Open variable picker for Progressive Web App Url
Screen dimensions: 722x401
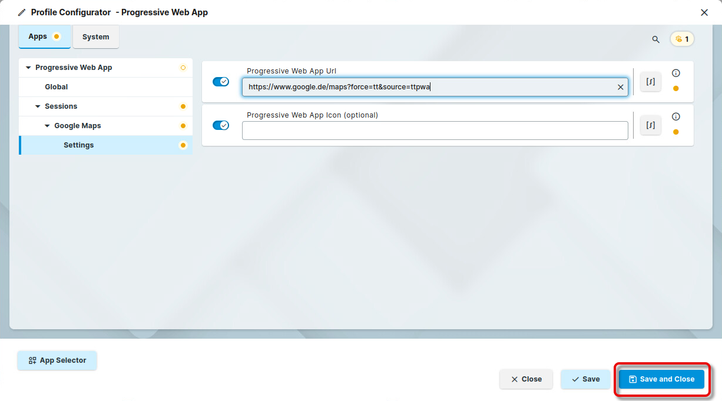pyautogui.click(x=650, y=82)
